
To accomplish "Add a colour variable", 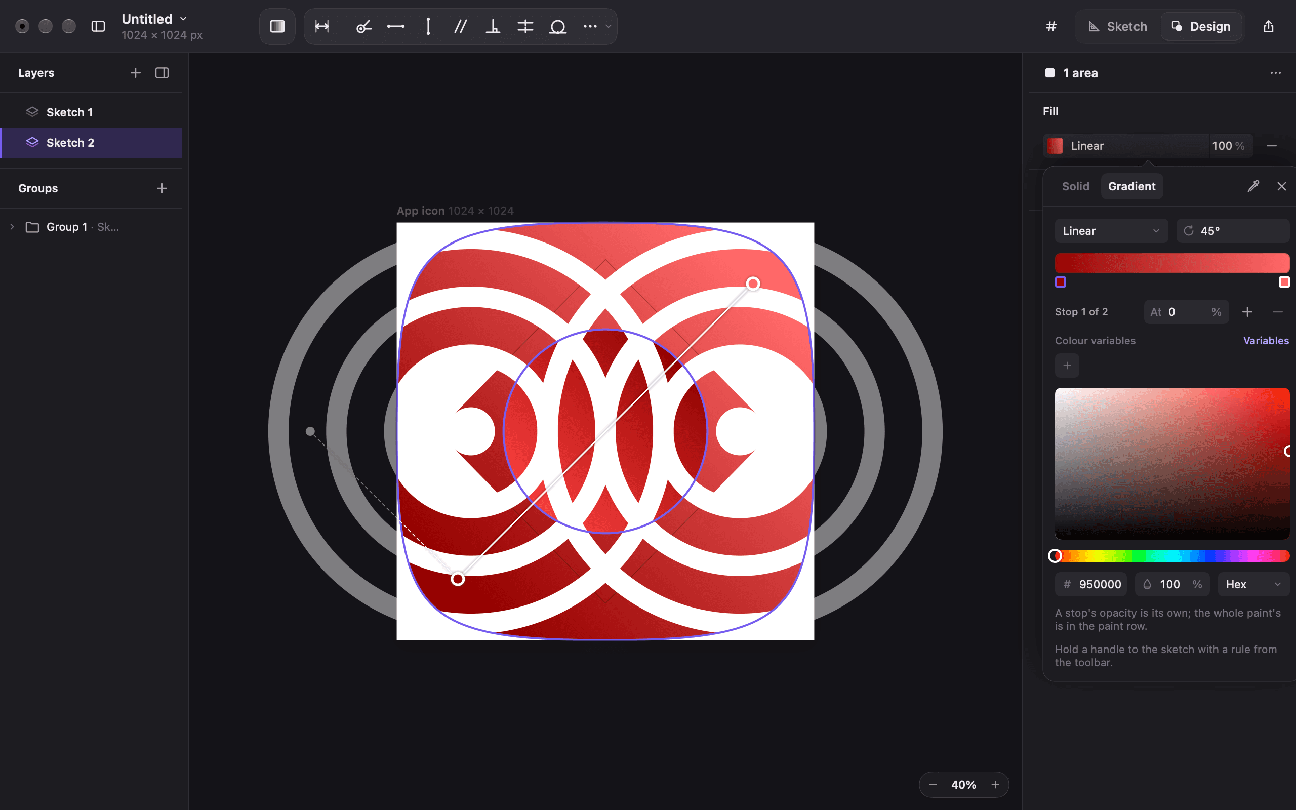I will [x=1067, y=366].
